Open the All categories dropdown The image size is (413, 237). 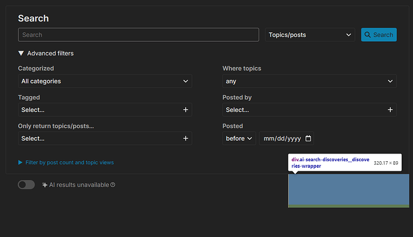point(105,81)
